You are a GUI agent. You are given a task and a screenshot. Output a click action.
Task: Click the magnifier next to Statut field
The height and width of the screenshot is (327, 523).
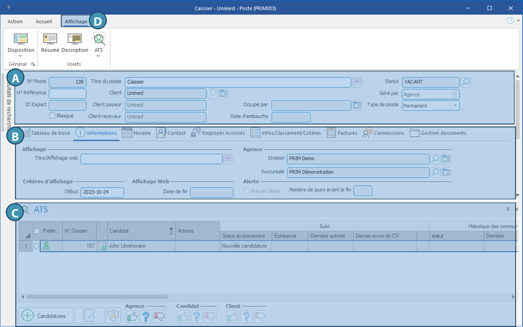tap(465, 82)
